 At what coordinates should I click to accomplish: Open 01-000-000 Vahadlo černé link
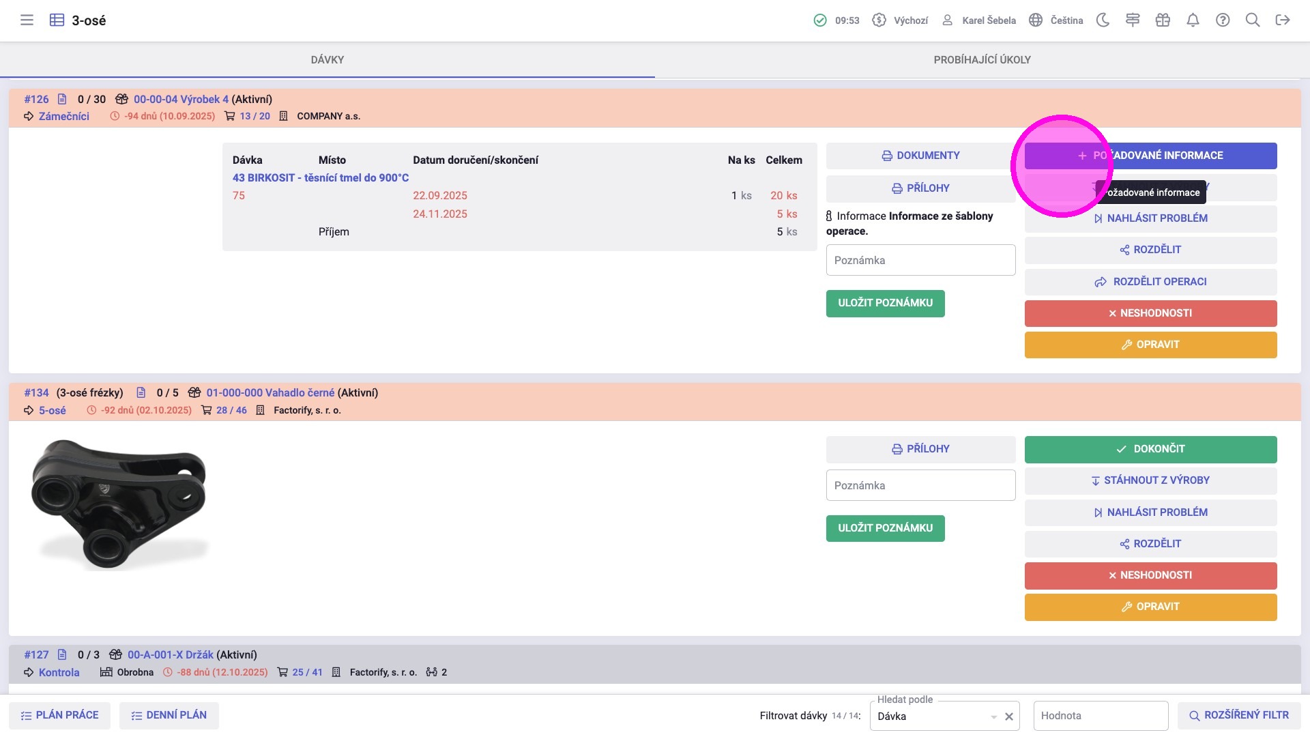click(270, 392)
